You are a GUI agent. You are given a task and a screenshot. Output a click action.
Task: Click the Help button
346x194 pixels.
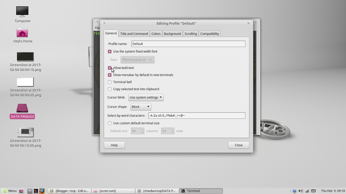coord(114,145)
